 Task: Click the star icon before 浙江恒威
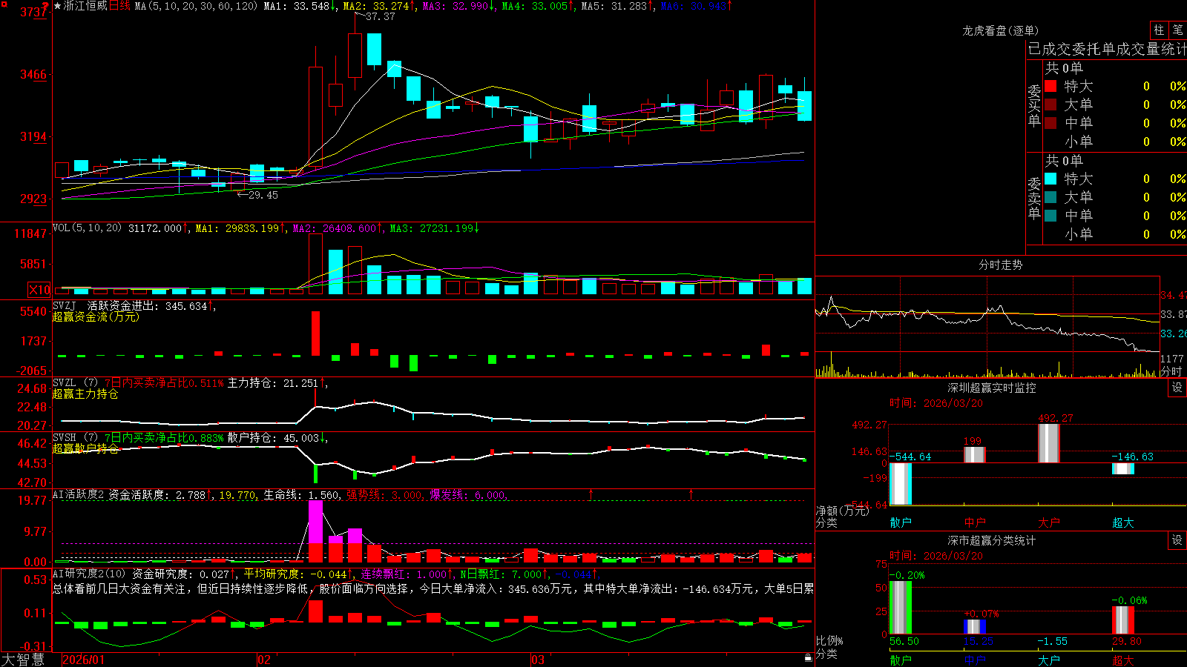[57, 6]
